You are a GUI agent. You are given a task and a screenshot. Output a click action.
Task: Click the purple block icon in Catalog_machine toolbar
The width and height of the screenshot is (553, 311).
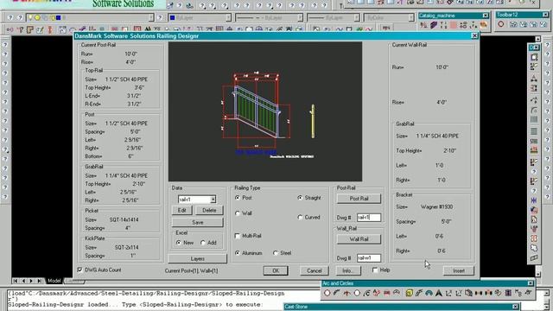point(434,25)
